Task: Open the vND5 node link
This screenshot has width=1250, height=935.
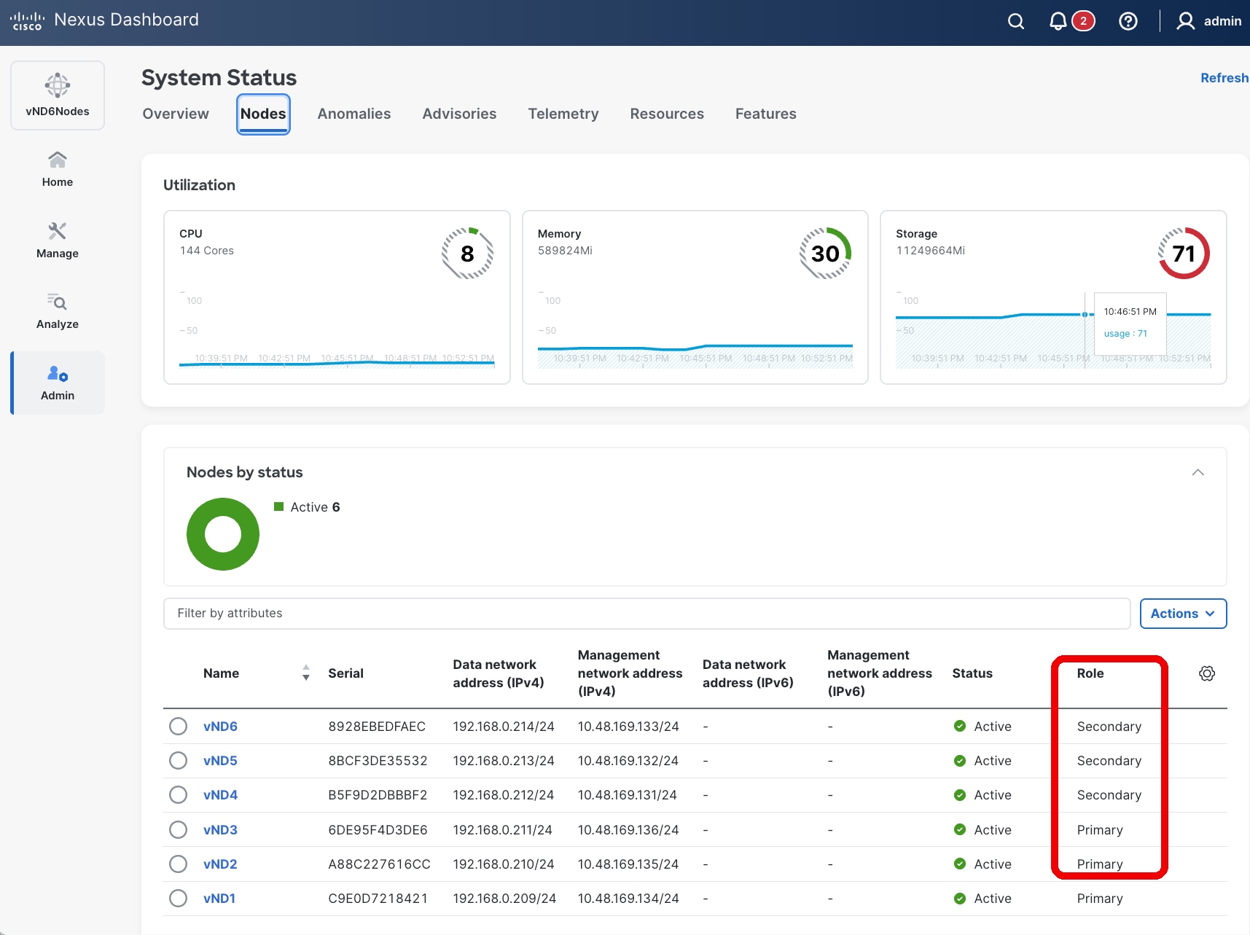Action: (x=220, y=761)
